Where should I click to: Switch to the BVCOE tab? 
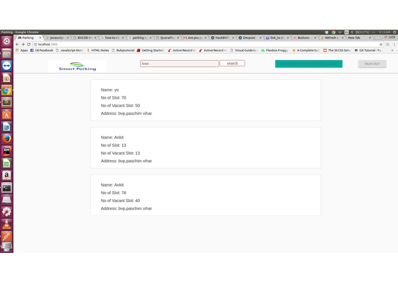(x=85, y=38)
